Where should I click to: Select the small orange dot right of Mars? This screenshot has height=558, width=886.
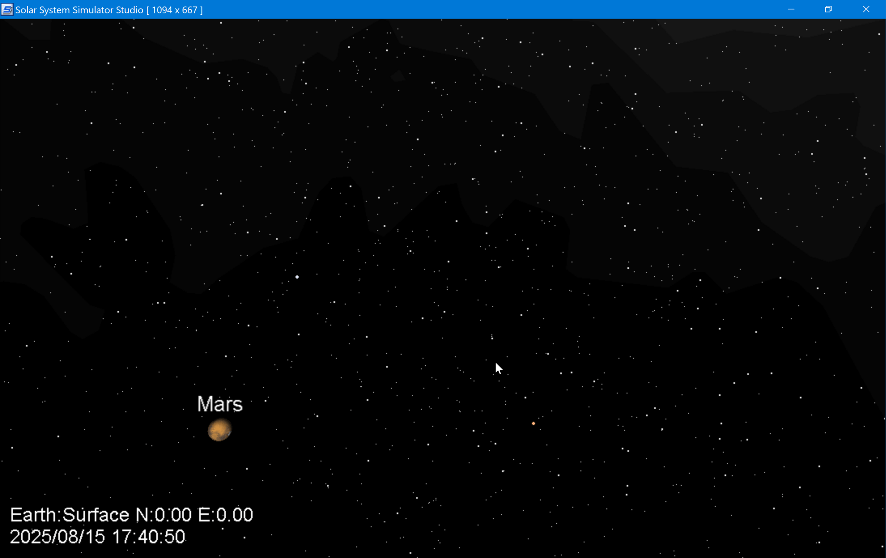pos(533,423)
